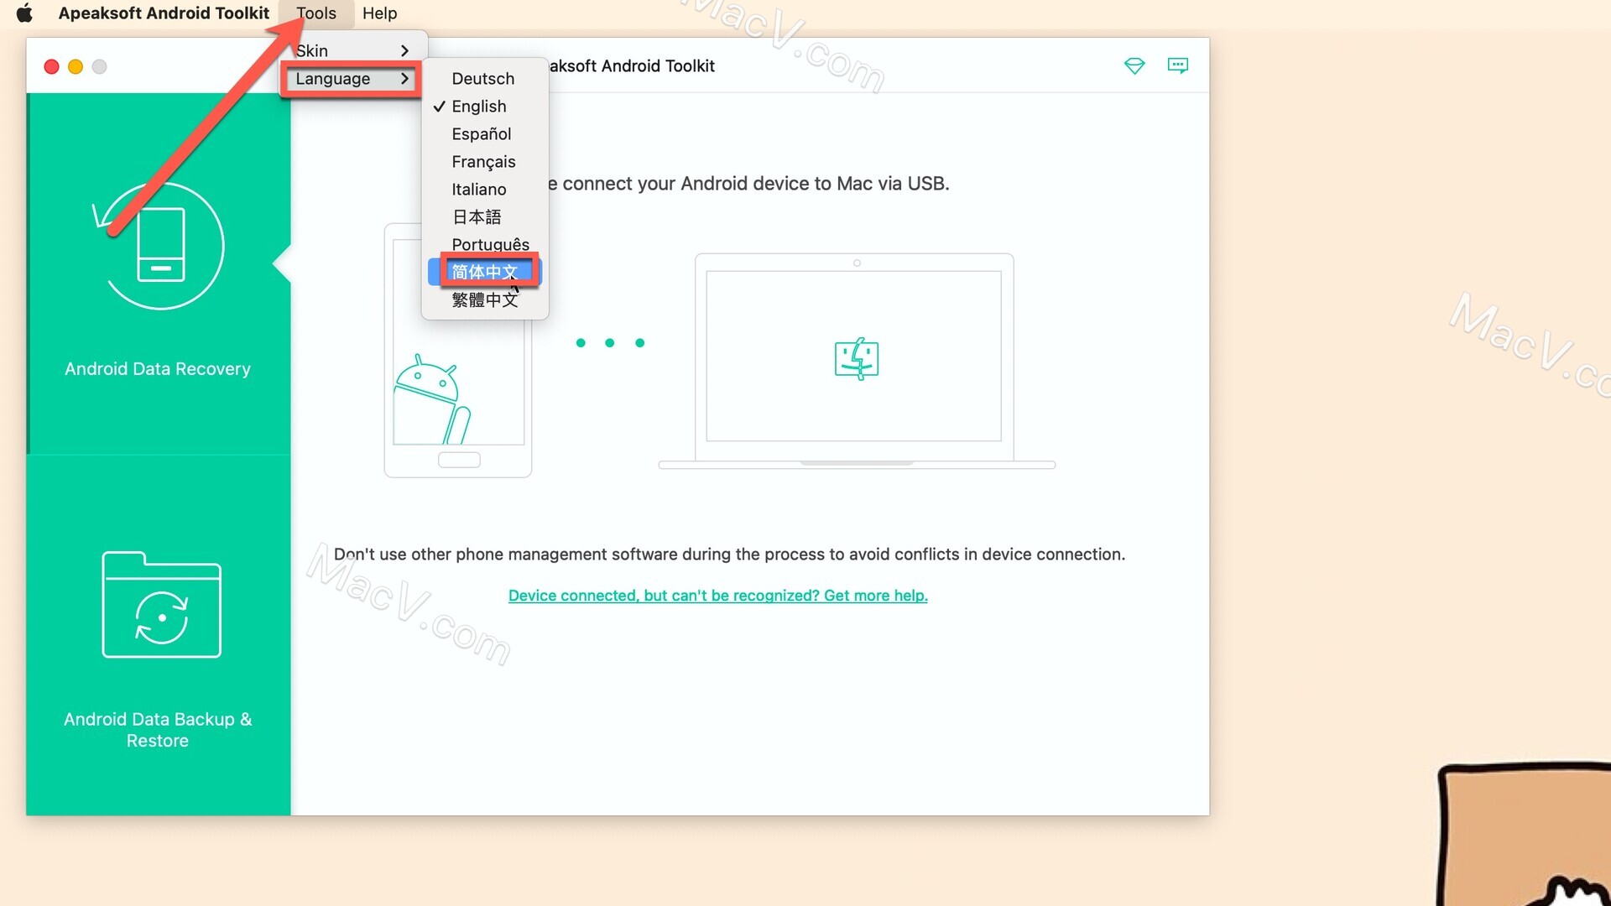The height and width of the screenshot is (906, 1611).
Task: Close the window with red button
Action: click(x=51, y=66)
